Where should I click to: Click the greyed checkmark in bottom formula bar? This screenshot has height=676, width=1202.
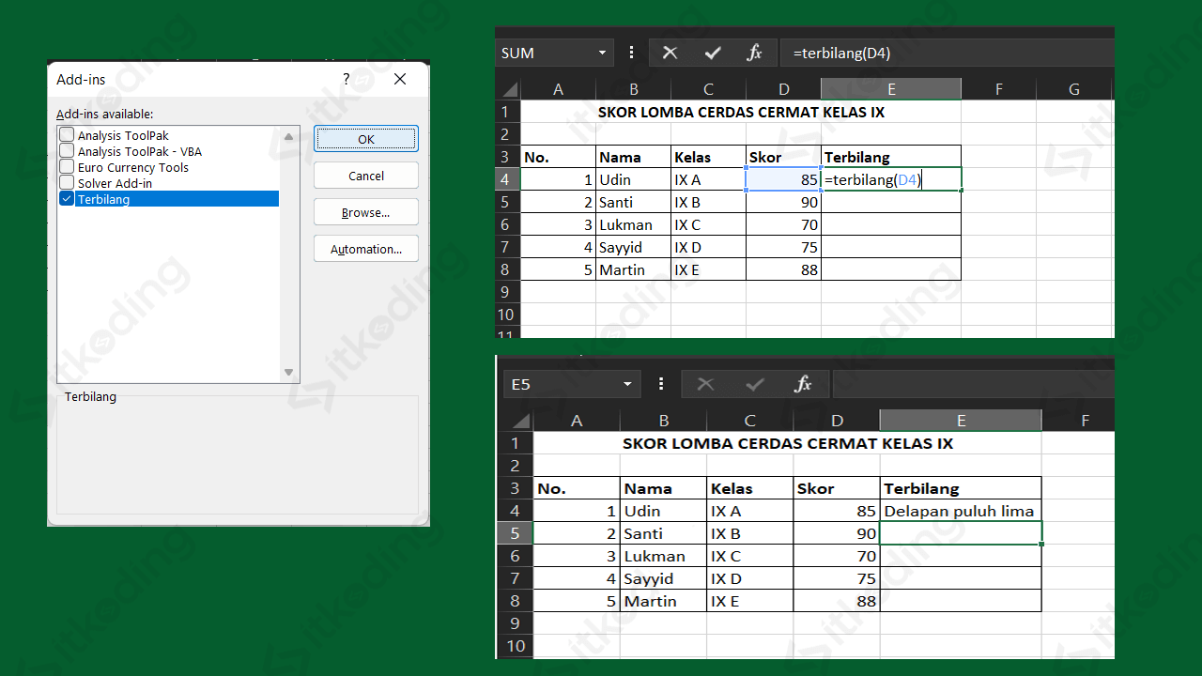755,384
